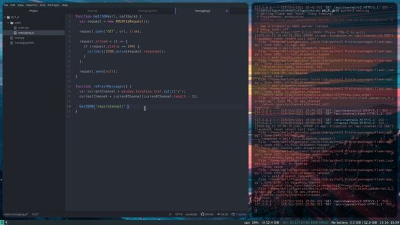Open the Help menu
Image resolution: width=400 pixels, height=225 pixels.
[x=65, y=5]
